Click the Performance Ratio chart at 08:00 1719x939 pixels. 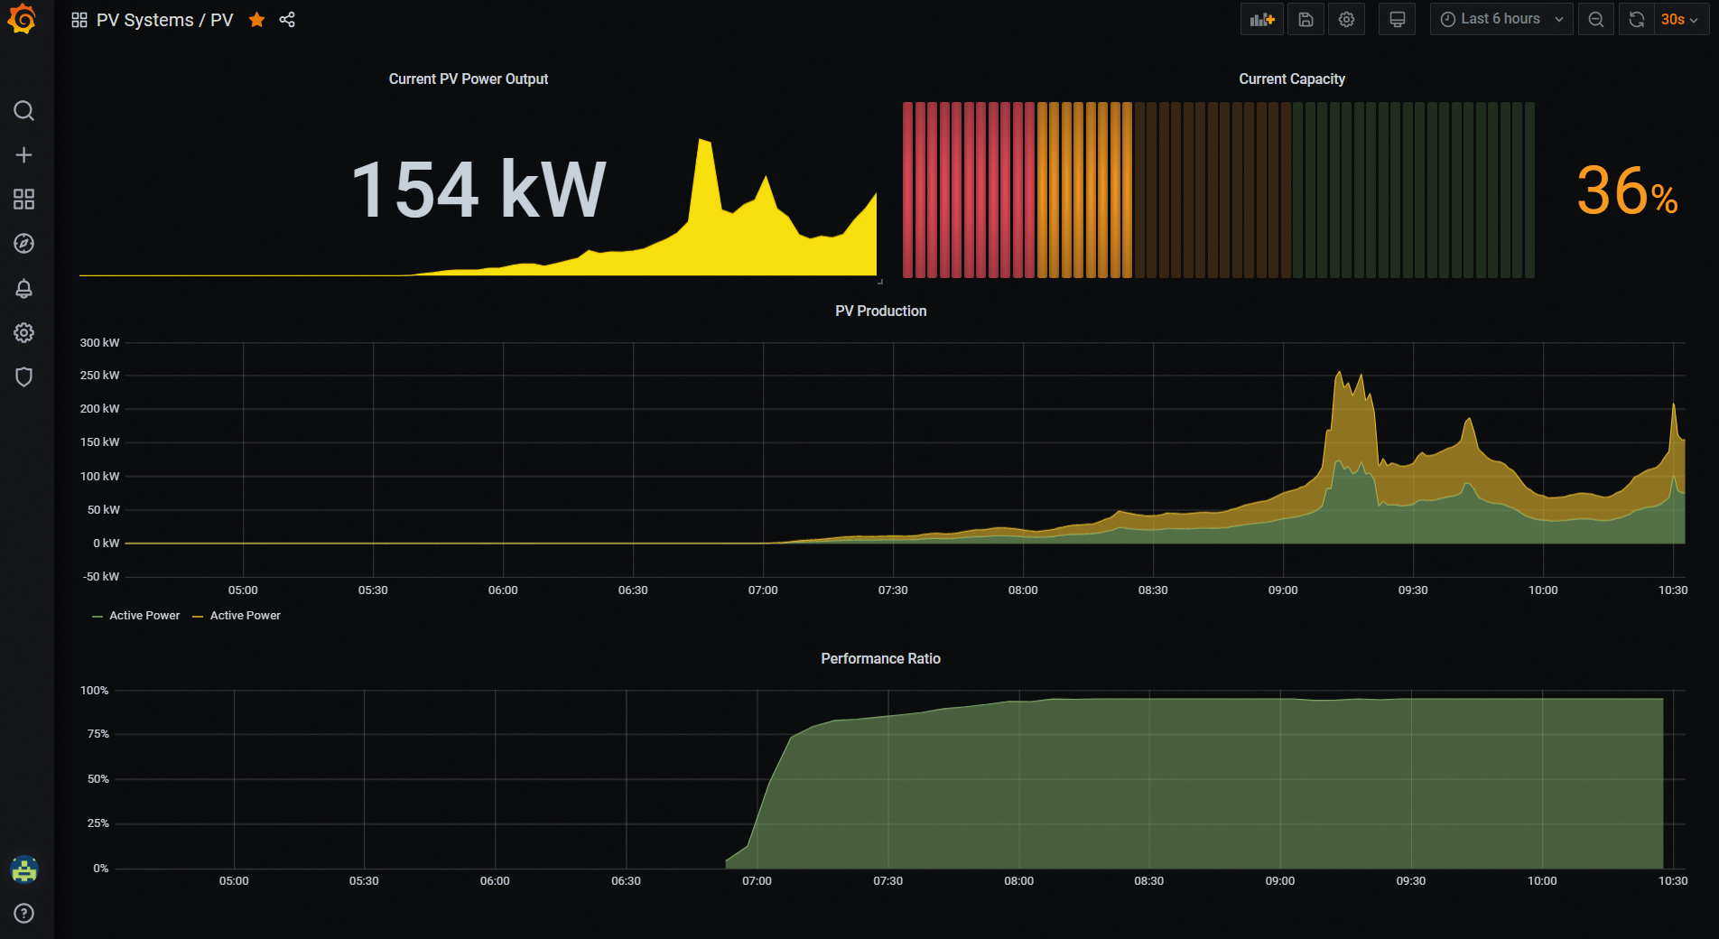pos(1019,786)
